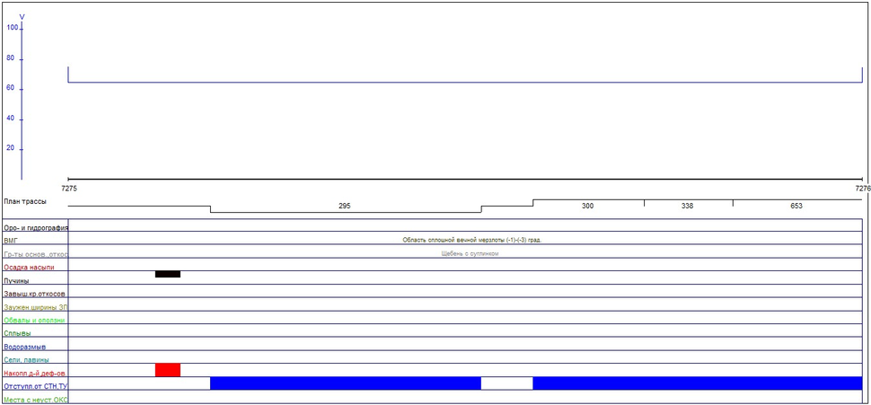
Task: Select the blue bar beneath curve 295
Action: point(346,383)
